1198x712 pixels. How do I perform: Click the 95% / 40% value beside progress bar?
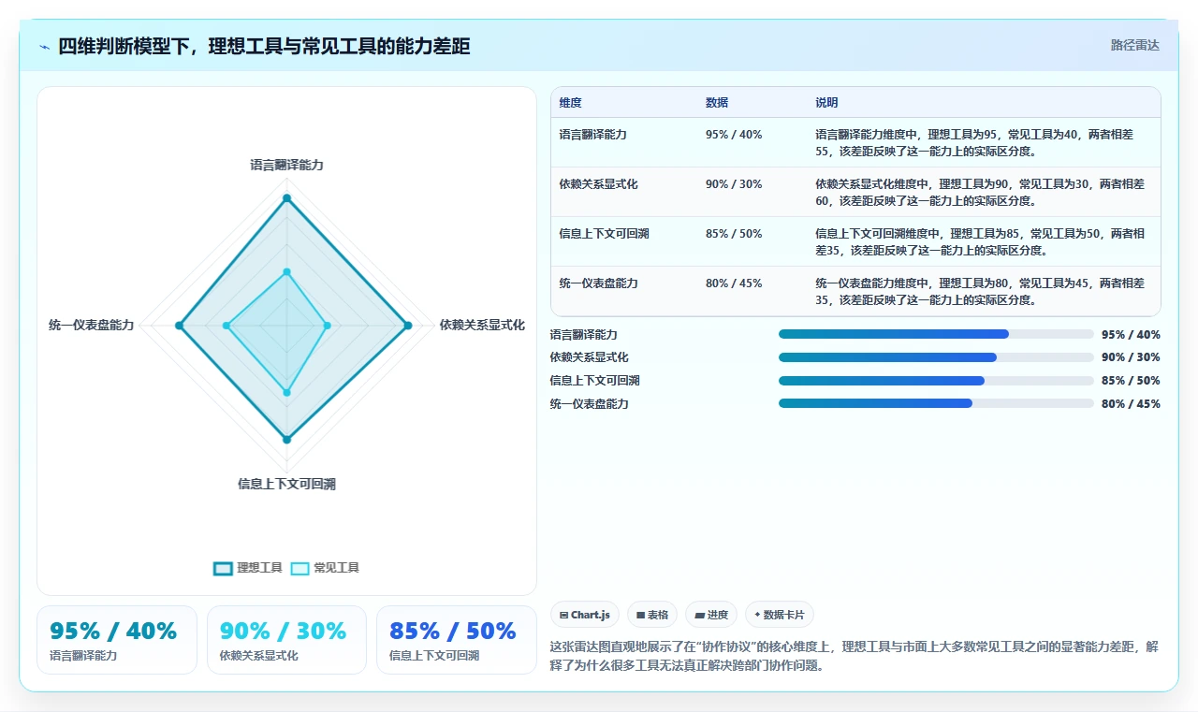(1131, 335)
